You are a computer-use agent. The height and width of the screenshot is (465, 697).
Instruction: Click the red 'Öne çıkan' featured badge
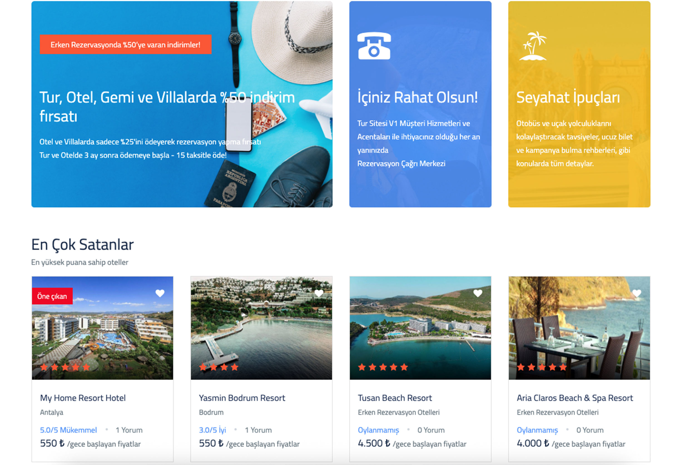click(x=52, y=296)
